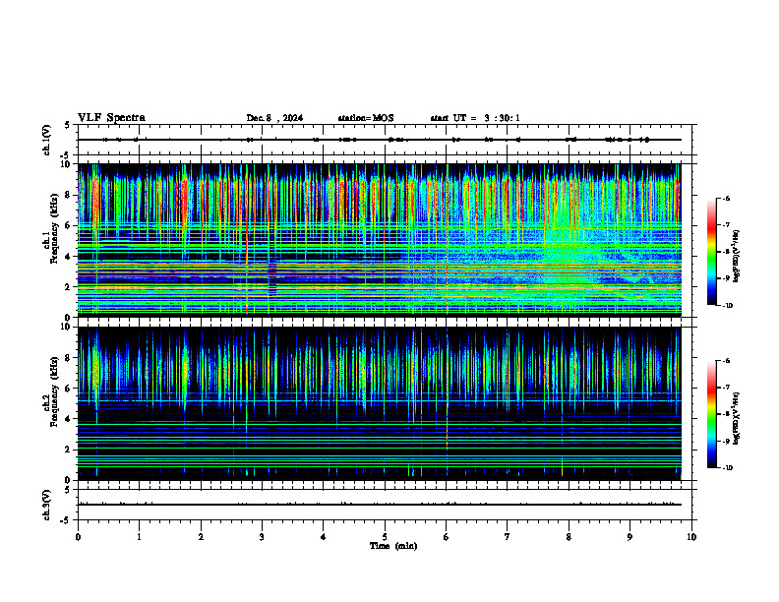Click the ch.1 spectrogram panel
Screen dimensions: 779x602
[379, 240]
